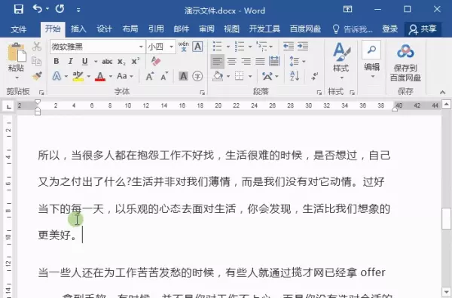Click the Show paragraph marks icon
The image size is (452, 298).
point(314,76)
